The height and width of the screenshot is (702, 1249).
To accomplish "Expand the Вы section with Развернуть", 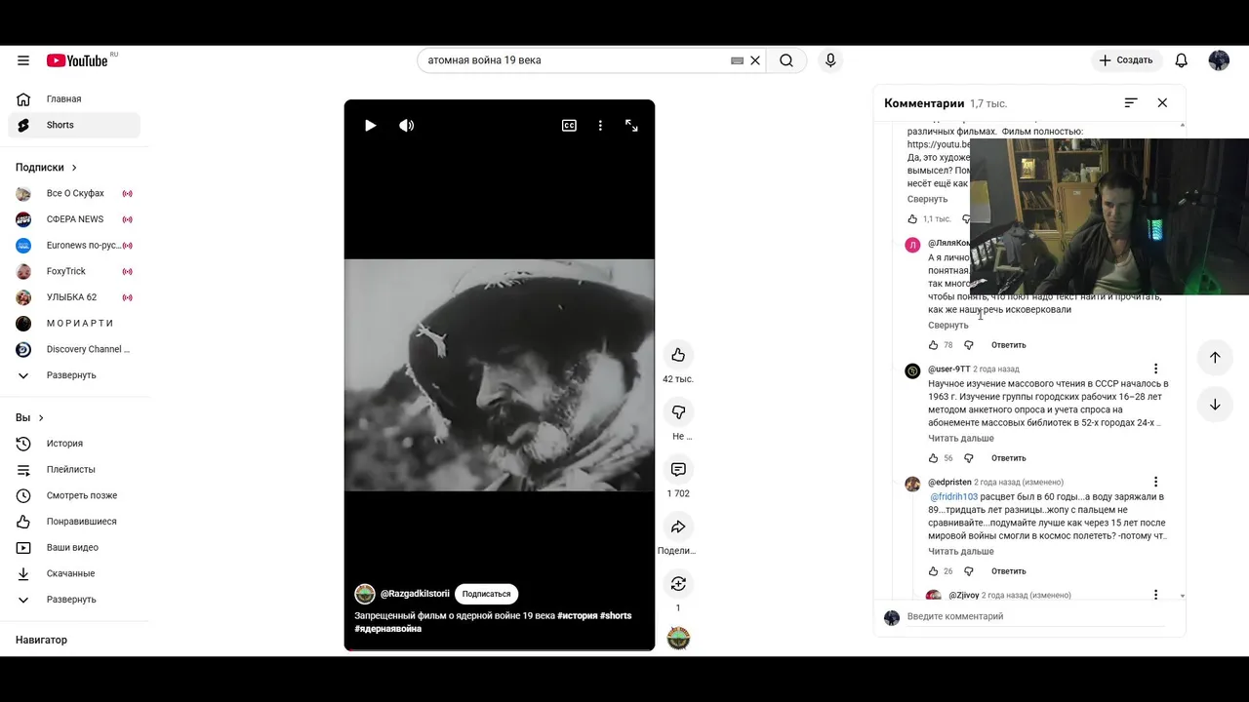I will [74, 600].
